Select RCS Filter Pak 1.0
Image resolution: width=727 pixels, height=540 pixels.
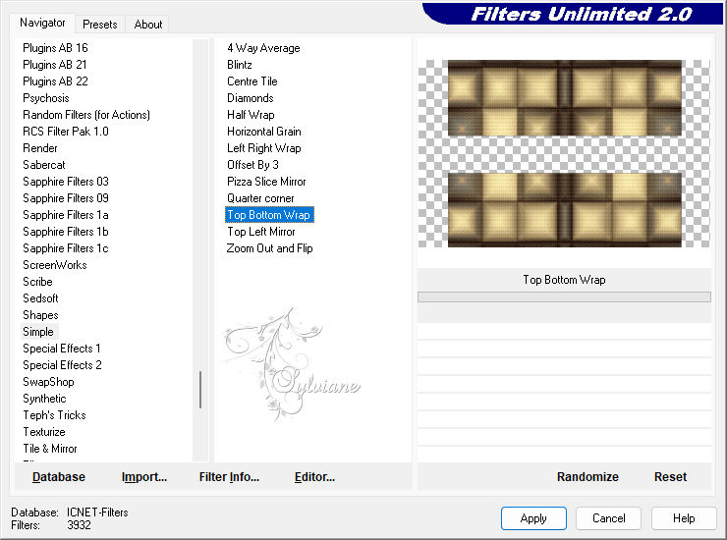(66, 132)
